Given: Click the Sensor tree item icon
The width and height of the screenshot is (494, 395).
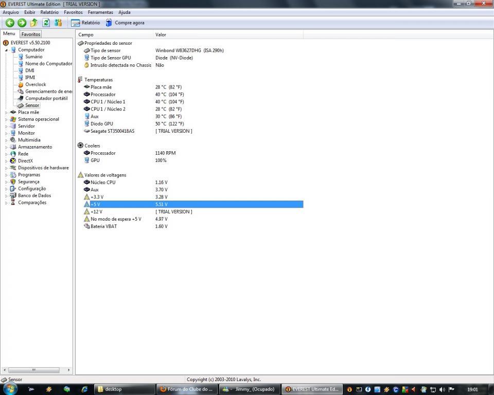Looking at the screenshot, I should click(x=21, y=105).
